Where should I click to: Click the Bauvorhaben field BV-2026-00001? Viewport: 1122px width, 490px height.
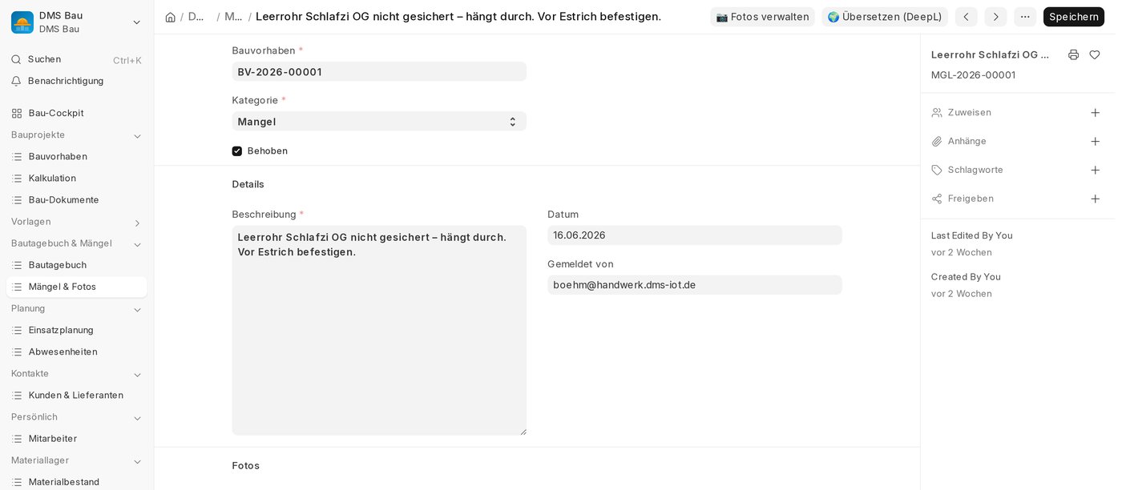[x=379, y=71]
